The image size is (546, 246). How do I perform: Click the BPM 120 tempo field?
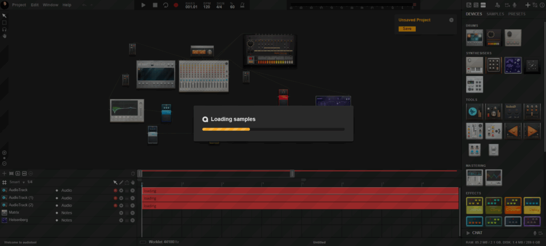tap(207, 5)
